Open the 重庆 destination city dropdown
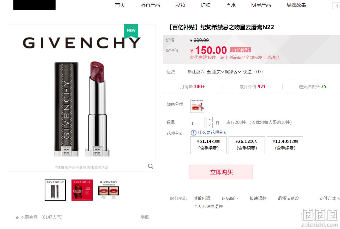Screen dimensions: 340x229 click(x=218, y=72)
